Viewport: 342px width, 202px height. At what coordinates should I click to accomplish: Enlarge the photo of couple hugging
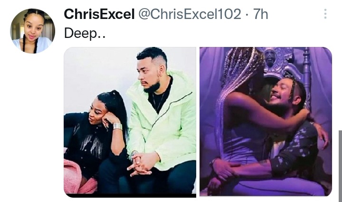coord(266,121)
